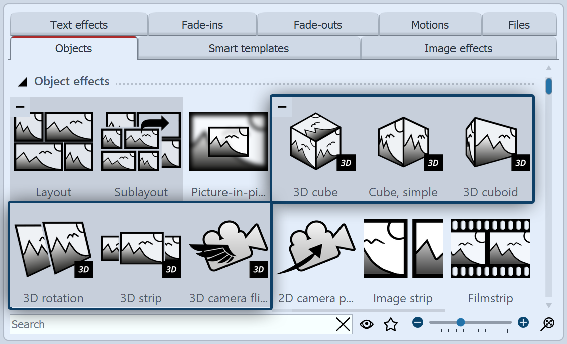
Task: Click the thumbnail size slider handle
Action: (460, 322)
